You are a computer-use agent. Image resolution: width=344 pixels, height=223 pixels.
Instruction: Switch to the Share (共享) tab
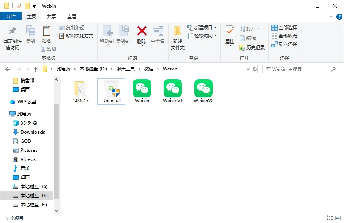click(x=52, y=16)
